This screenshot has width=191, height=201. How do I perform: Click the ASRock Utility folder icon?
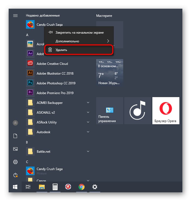(x=30, y=122)
